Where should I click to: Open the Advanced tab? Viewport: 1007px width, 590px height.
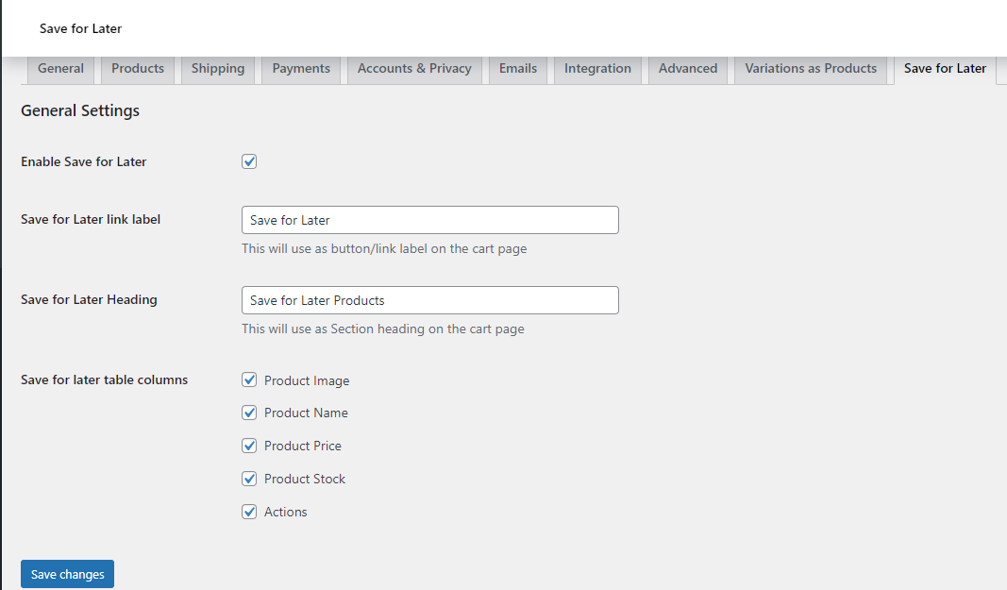(688, 69)
